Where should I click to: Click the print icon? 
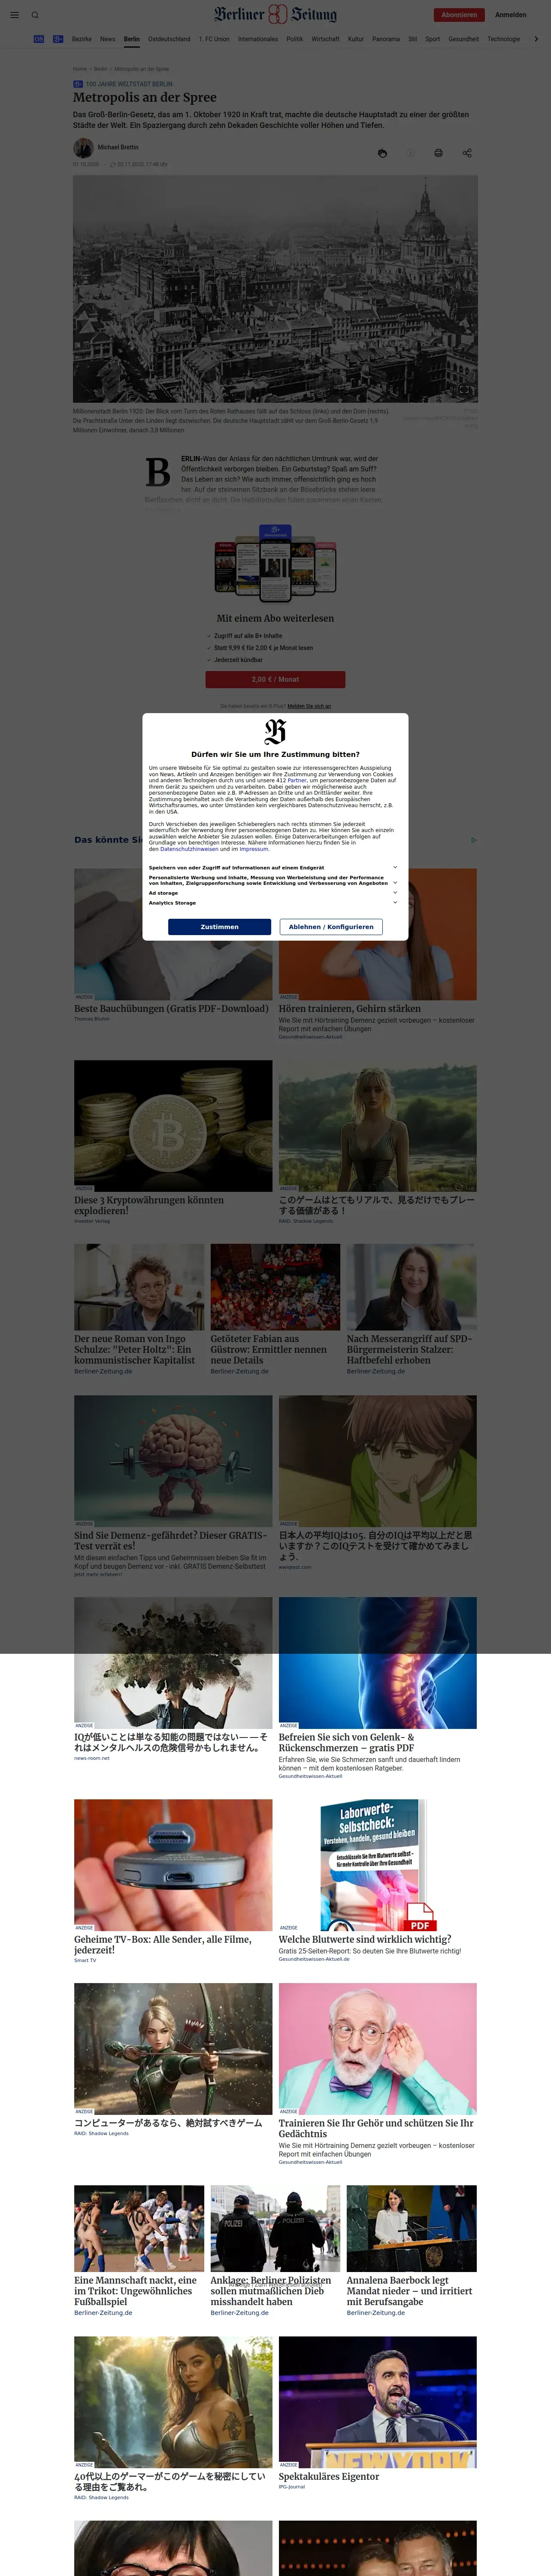tap(438, 153)
